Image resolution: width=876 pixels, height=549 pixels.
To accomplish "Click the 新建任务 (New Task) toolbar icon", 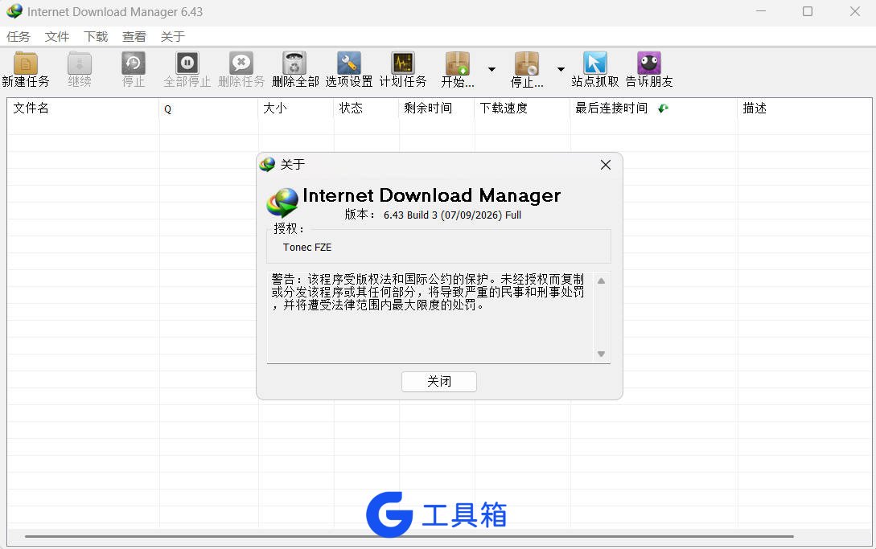I will pyautogui.click(x=26, y=64).
